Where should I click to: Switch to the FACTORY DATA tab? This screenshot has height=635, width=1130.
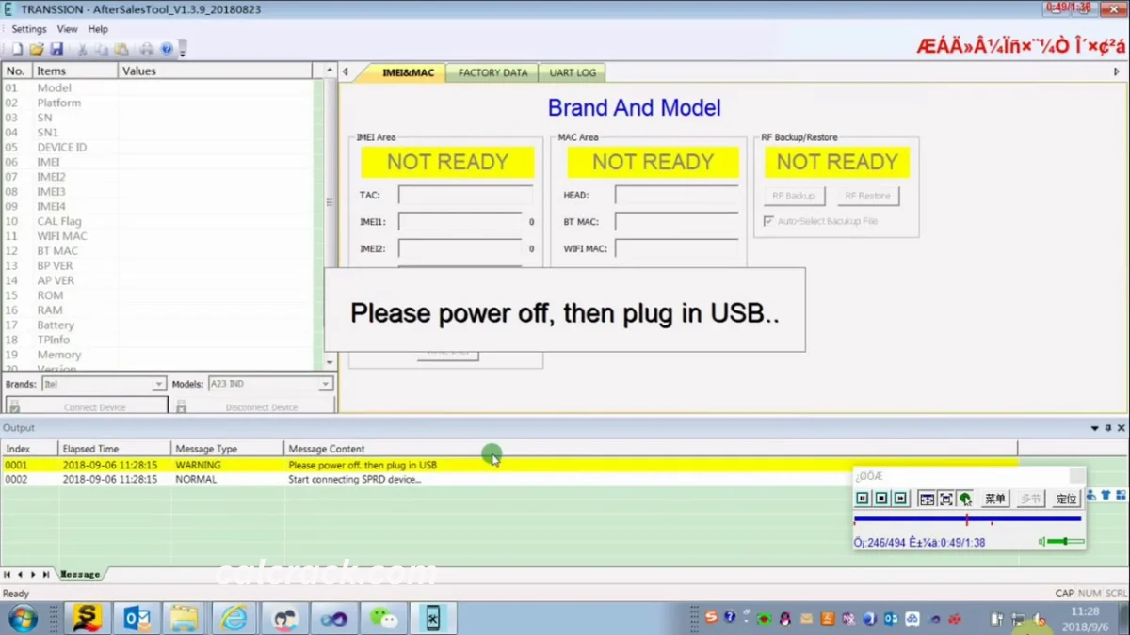point(493,72)
